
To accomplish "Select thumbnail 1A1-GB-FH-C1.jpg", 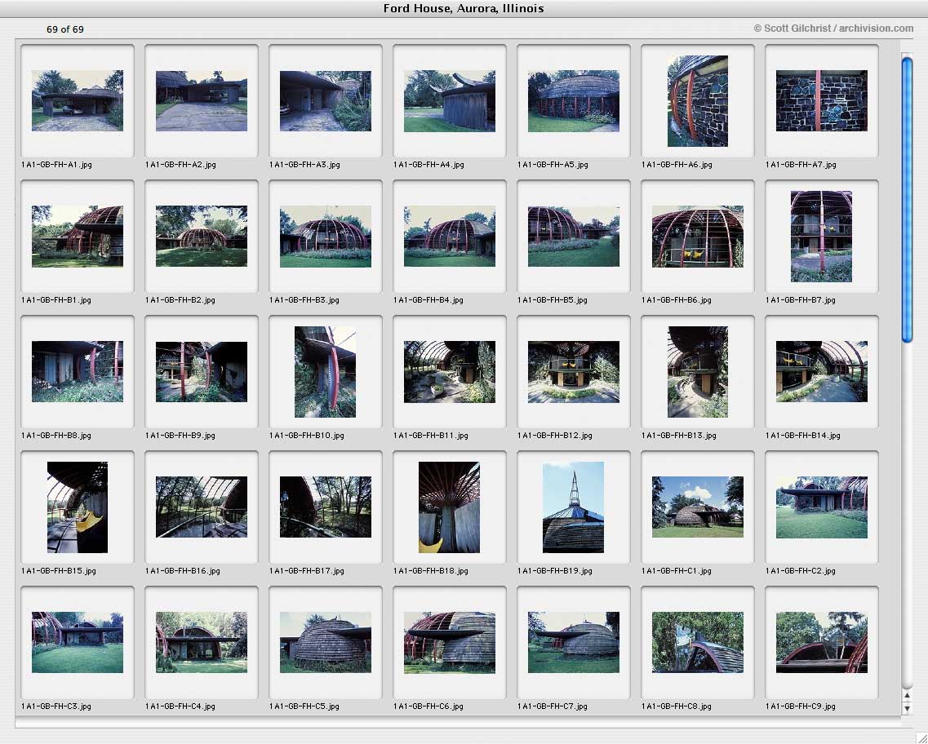I will coord(698,507).
